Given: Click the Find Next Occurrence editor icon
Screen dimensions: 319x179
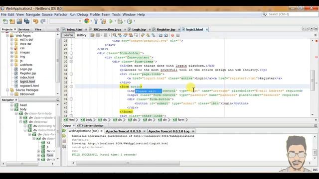Looking at the screenshot, I should pos(125,35).
